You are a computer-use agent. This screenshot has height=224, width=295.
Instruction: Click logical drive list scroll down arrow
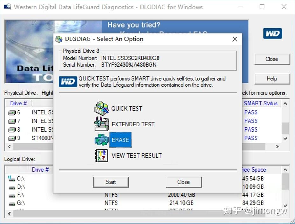(x=285, y=206)
